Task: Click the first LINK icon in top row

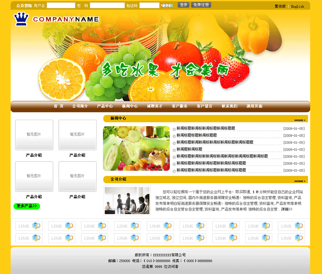Action: click(28, 226)
